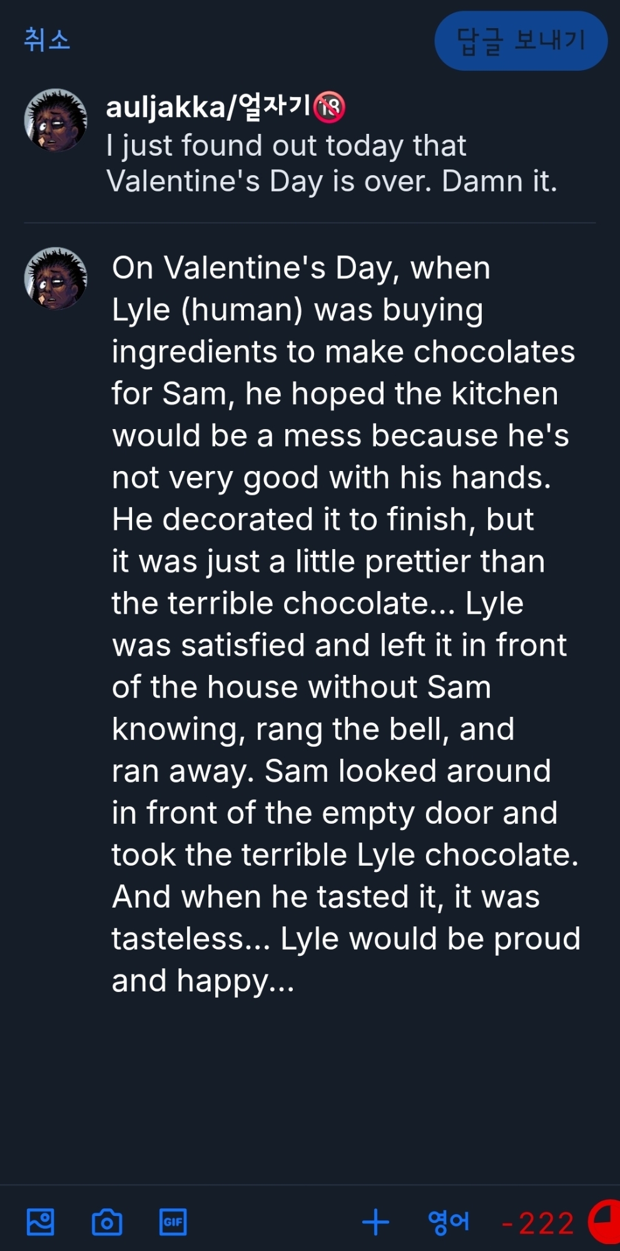The width and height of the screenshot is (620, 1251).
Task: Focus the reply text input field
Action: click(344, 624)
